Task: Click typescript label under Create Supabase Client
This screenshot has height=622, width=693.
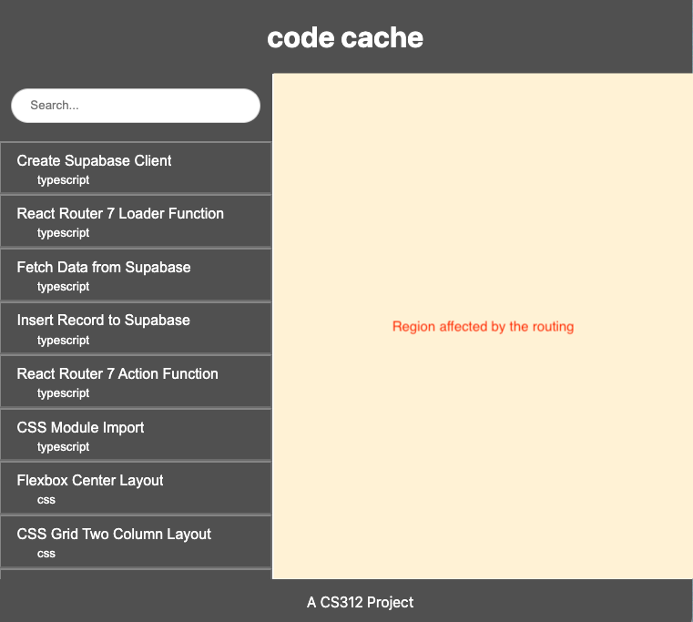Action: (x=63, y=180)
